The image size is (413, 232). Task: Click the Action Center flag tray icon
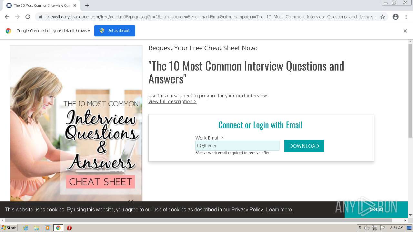pos(382,228)
